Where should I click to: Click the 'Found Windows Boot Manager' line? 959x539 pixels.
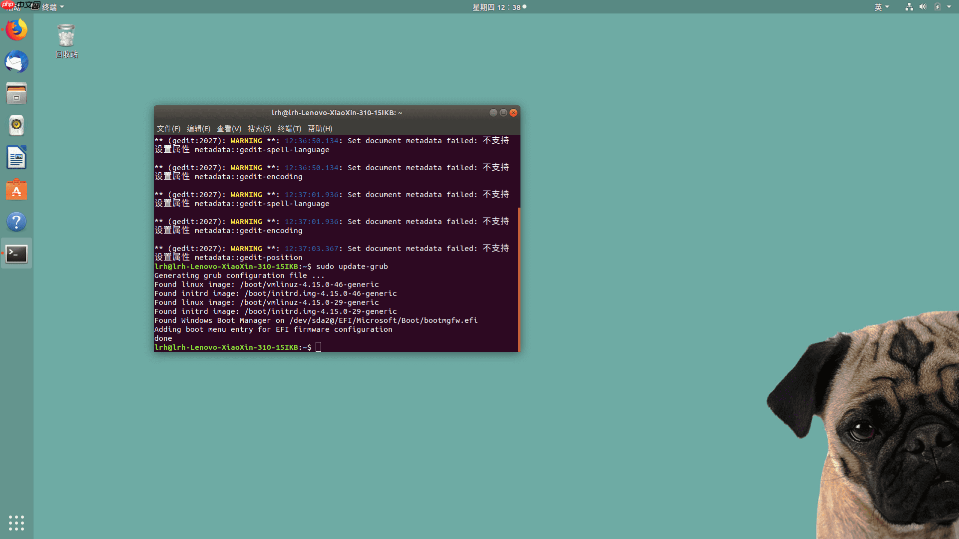[316, 320]
